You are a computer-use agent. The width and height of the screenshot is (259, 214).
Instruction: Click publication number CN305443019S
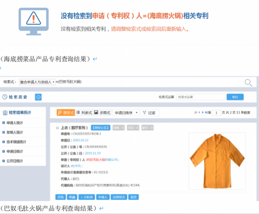coord(96,147)
